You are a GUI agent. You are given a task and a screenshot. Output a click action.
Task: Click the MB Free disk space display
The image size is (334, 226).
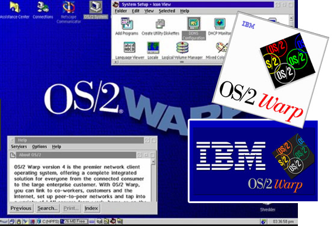coord(74,221)
